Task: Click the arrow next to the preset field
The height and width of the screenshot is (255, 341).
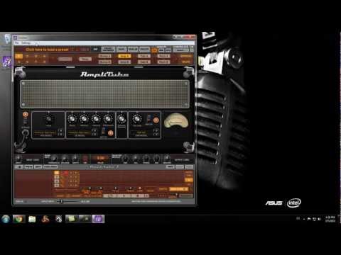Action: tap(95, 50)
